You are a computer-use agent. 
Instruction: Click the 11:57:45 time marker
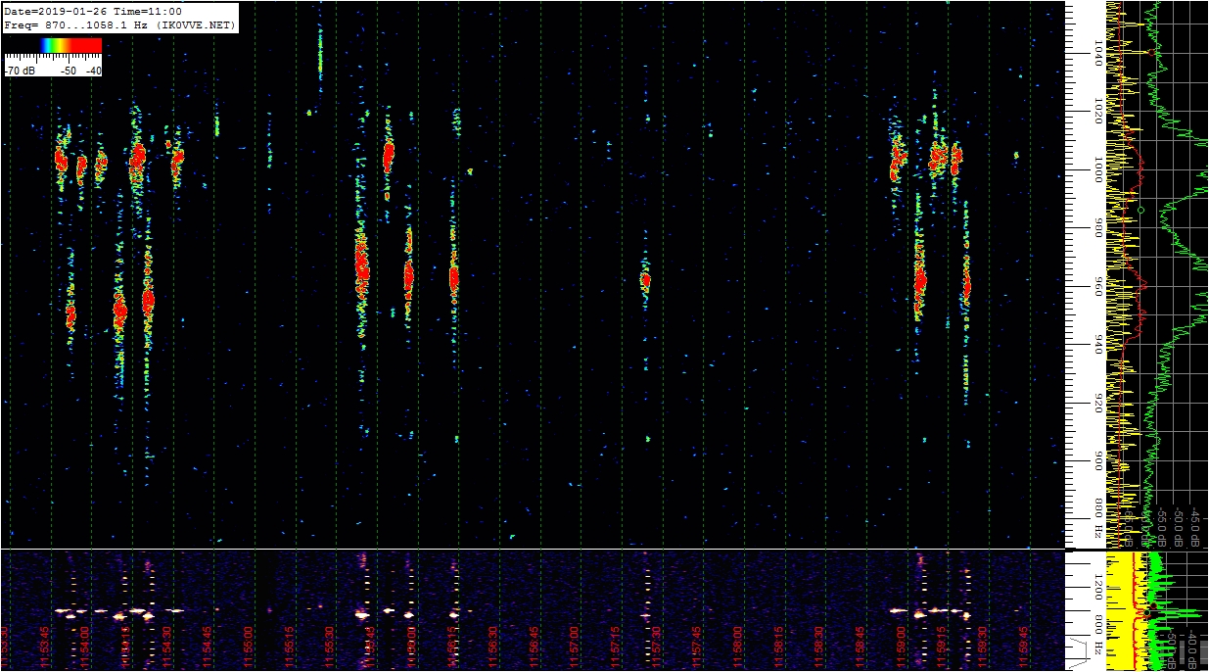point(696,647)
